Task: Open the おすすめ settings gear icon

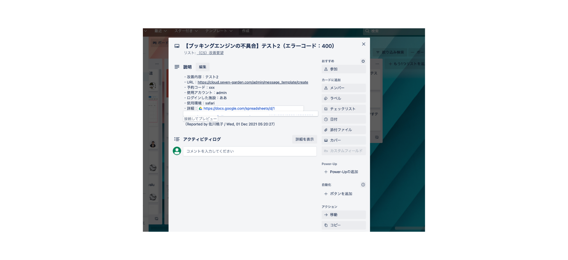Action: coord(363,61)
